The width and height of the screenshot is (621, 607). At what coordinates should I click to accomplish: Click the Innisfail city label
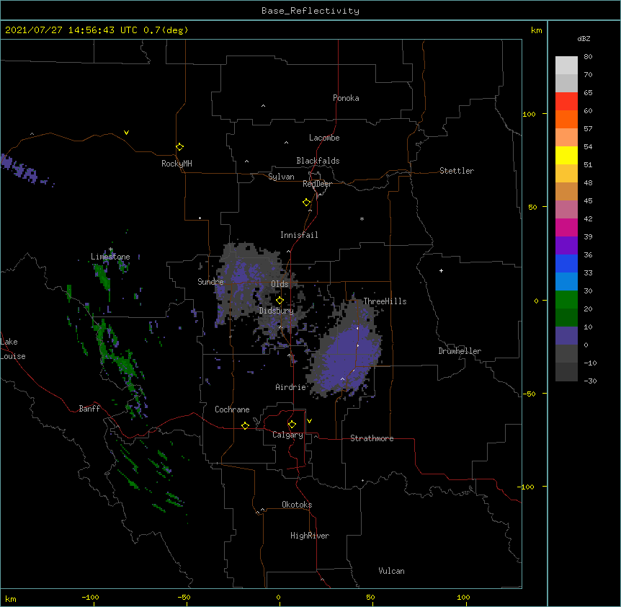299,235
